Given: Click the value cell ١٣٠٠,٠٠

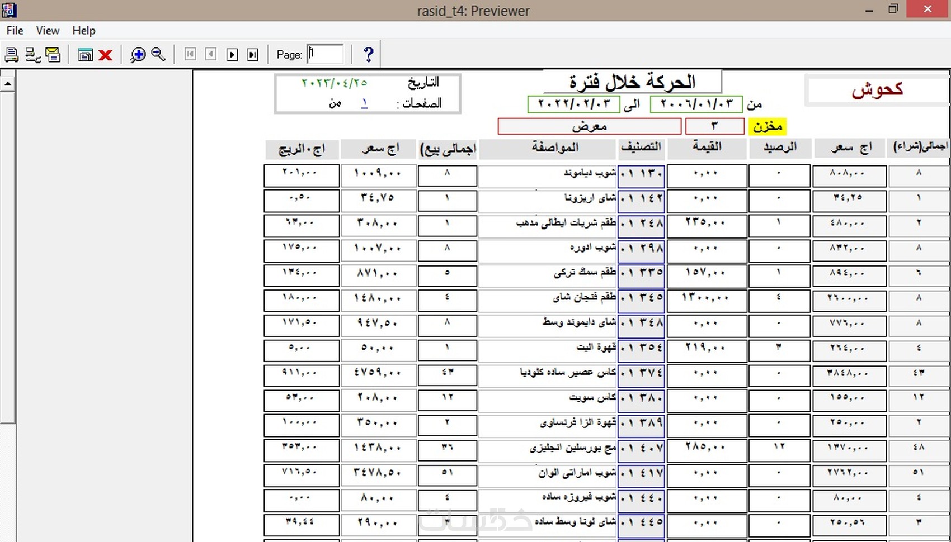Looking at the screenshot, I should point(707,300).
